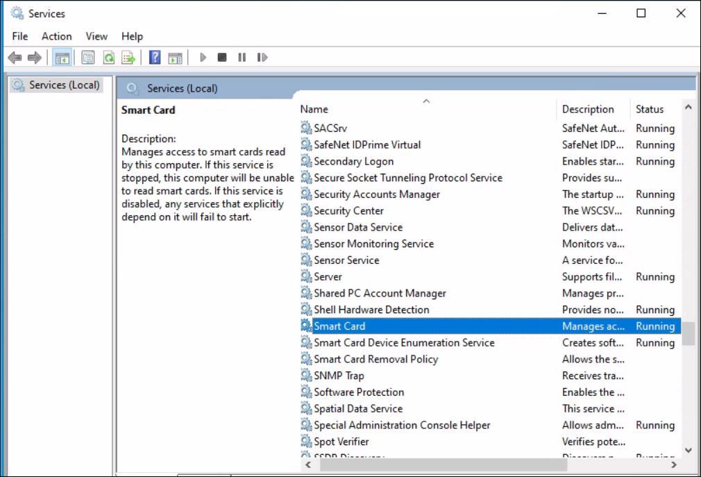Click the Export List toolbar icon
This screenshot has height=477, width=701.
[x=128, y=58]
